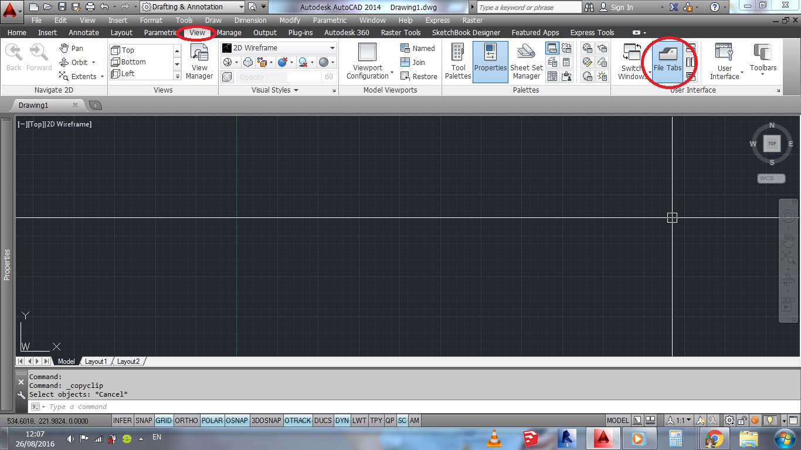This screenshot has width=801, height=450.
Task: Open SketchUp from the taskbar
Action: 531,438
